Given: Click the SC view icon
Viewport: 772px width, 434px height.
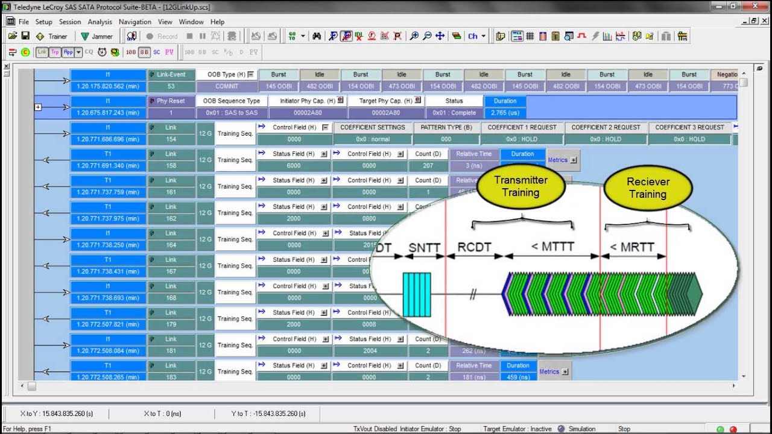Looking at the screenshot, I should tap(157, 52).
